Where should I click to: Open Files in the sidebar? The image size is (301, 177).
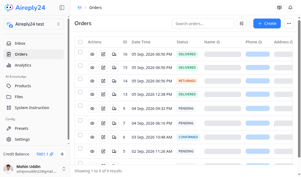click(x=33, y=97)
